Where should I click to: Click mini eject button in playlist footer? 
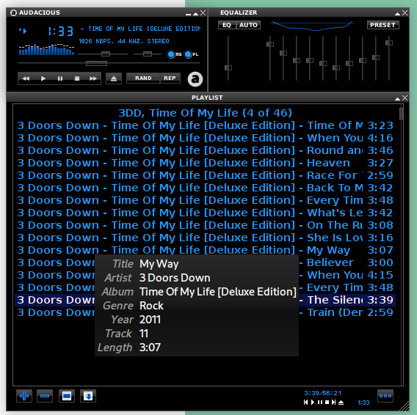point(341,403)
